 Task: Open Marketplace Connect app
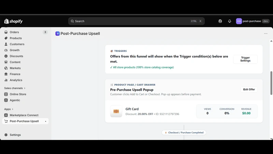[24, 115]
